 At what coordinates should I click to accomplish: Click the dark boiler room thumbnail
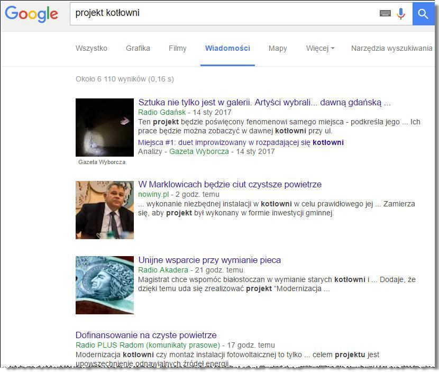point(105,128)
